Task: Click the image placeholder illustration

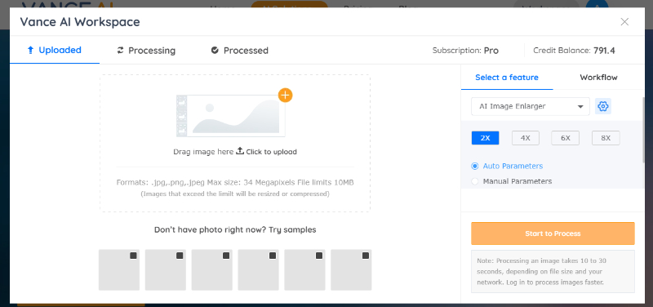Action: point(231,116)
